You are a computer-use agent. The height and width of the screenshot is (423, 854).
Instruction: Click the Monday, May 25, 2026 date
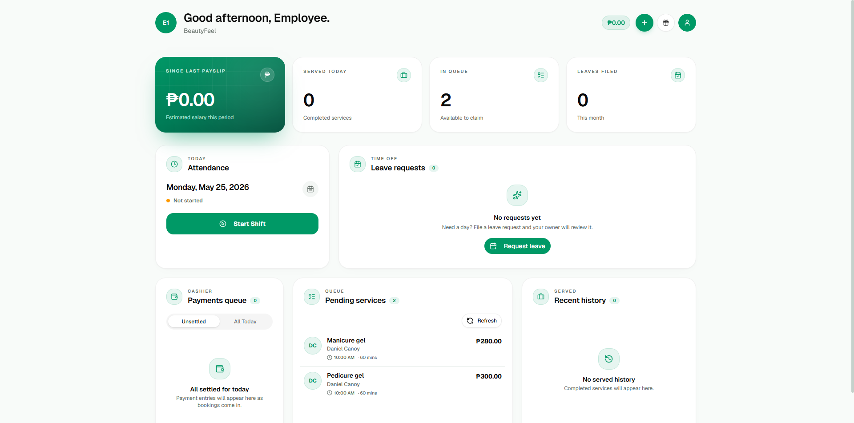208,187
